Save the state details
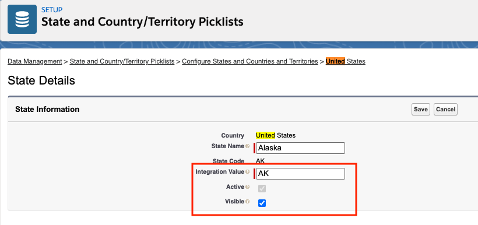 pyautogui.click(x=421, y=110)
